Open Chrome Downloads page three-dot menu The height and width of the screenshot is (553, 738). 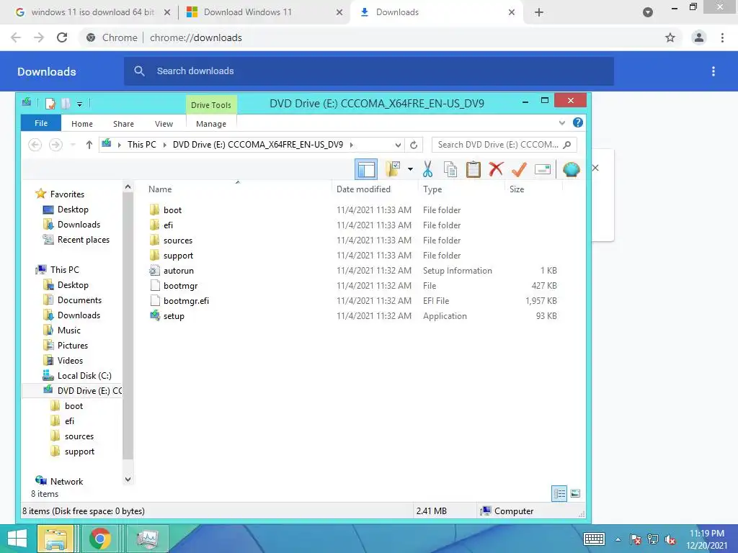713,71
